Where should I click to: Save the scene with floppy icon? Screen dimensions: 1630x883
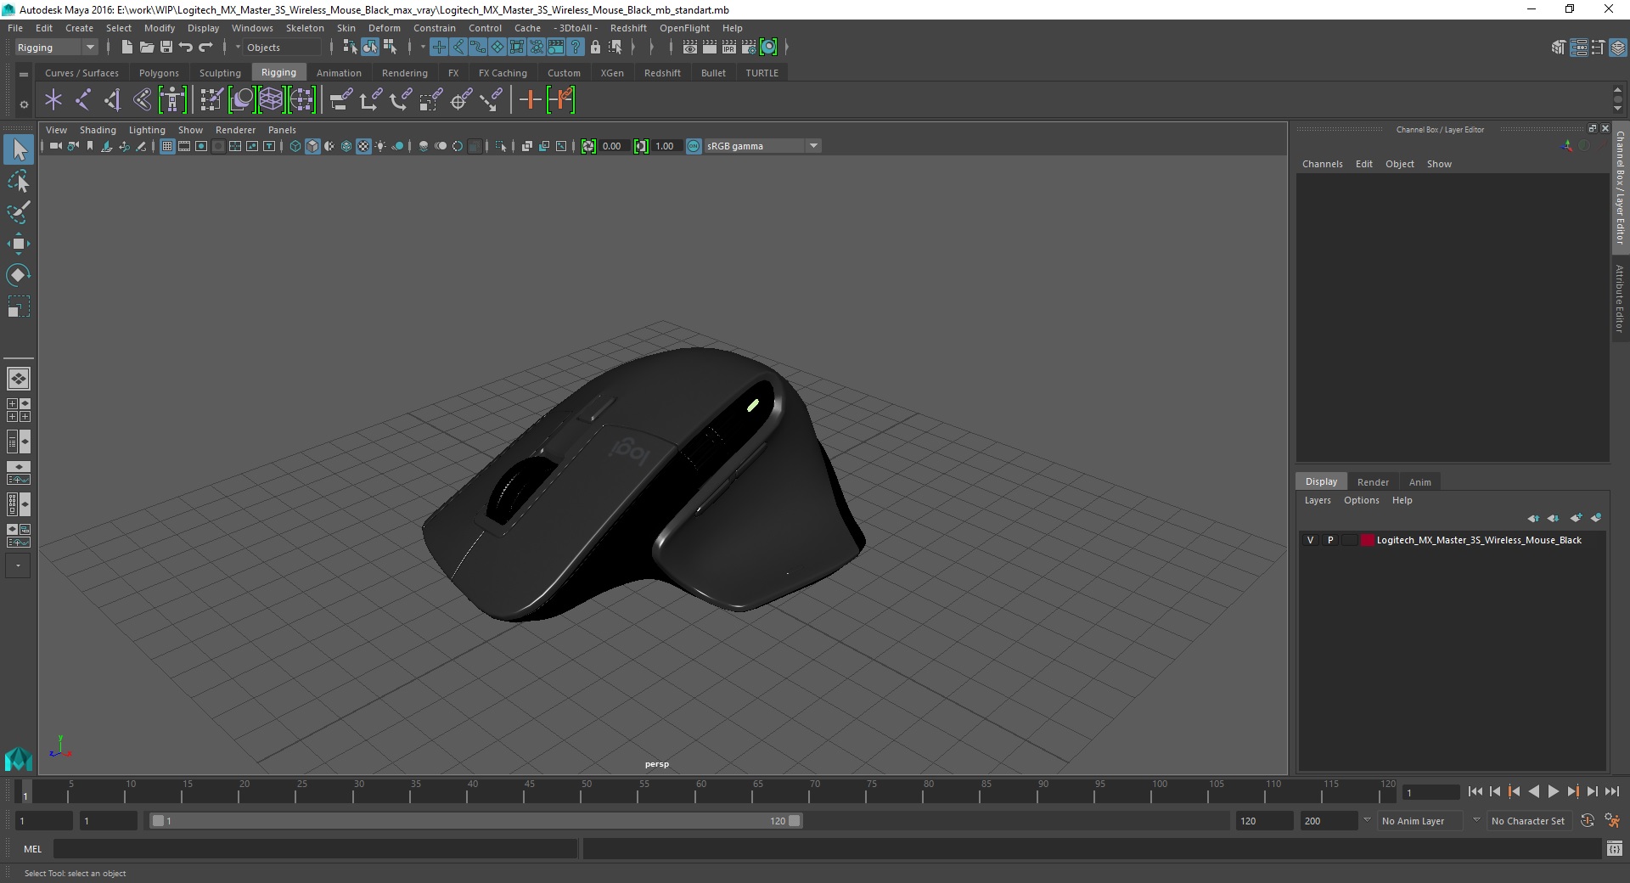(166, 48)
